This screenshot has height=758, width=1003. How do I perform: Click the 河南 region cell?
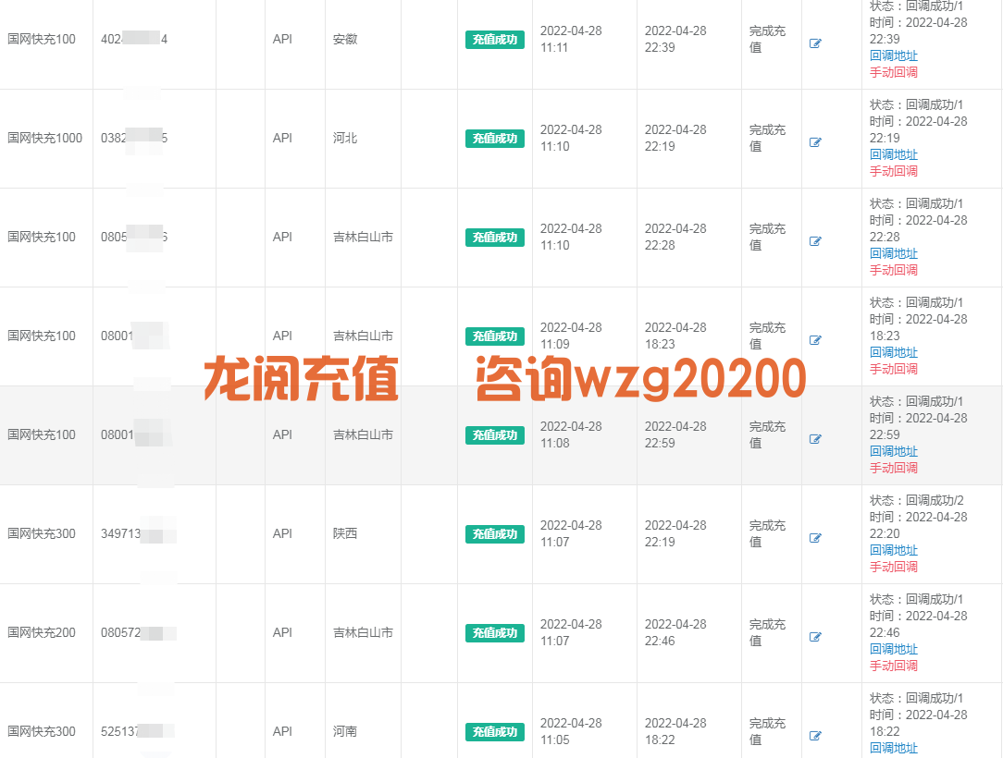click(345, 732)
